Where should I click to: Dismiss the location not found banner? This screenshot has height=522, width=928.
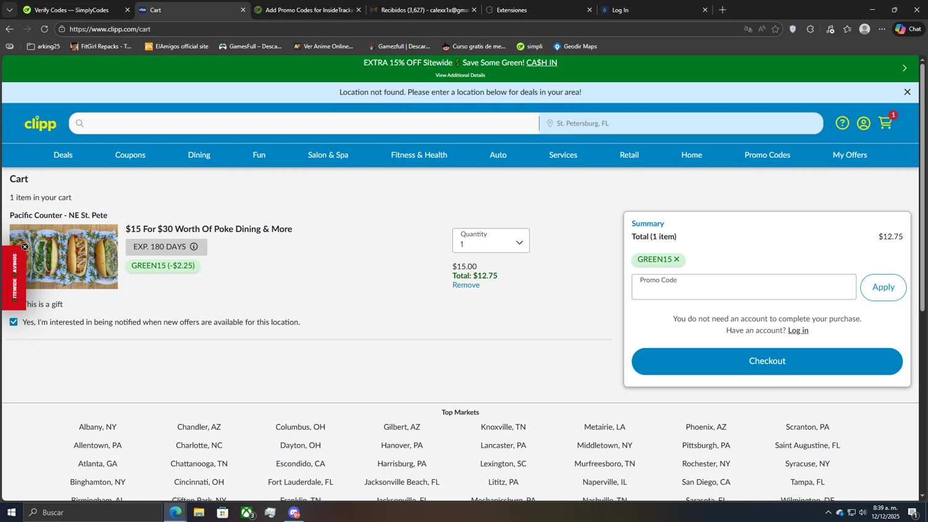click(907, 92)
